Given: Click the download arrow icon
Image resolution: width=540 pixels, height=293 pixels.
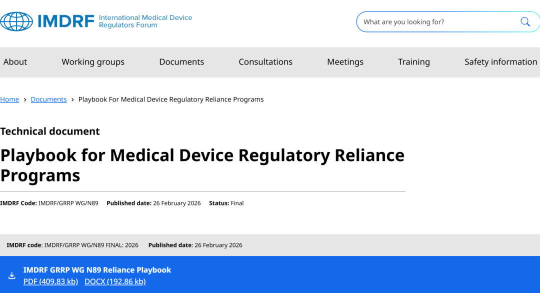Looking at the screenshot, I should point(11,275).
